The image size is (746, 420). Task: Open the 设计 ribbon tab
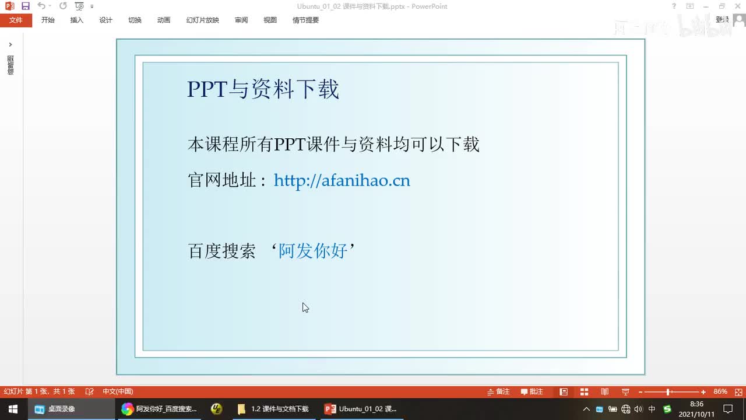[106, 20]
